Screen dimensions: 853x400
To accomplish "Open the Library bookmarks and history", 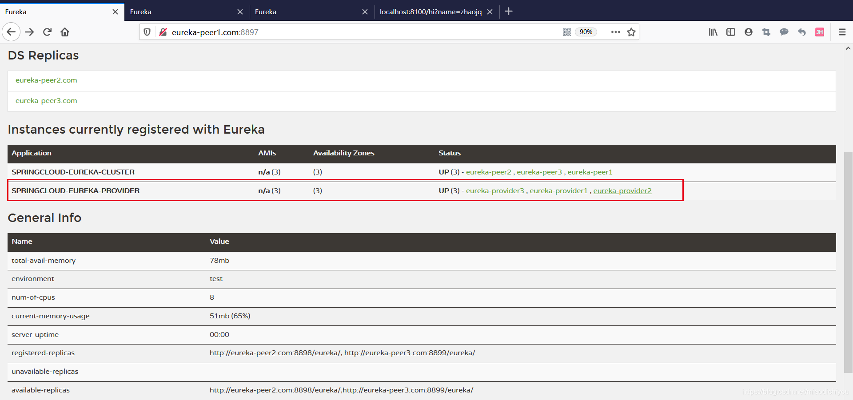I will coord(713,32).
